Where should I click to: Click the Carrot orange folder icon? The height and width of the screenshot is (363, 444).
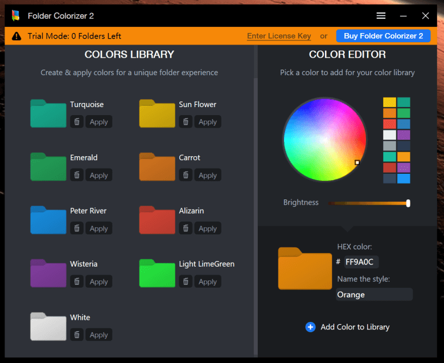[x=157, y=166]
